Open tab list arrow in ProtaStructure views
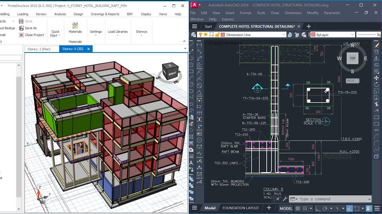The width and height of the screenshot is (382, 214). point(185,49)
